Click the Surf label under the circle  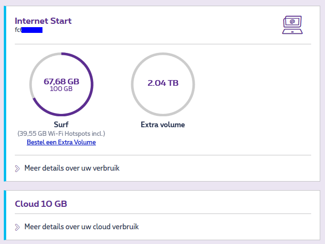point(61,125)
